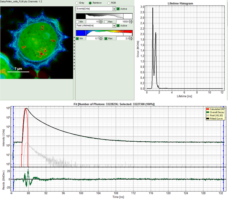Click the lifetime Min field showing 0,7
The image size is (228, 200).
[x=93, y=39]
